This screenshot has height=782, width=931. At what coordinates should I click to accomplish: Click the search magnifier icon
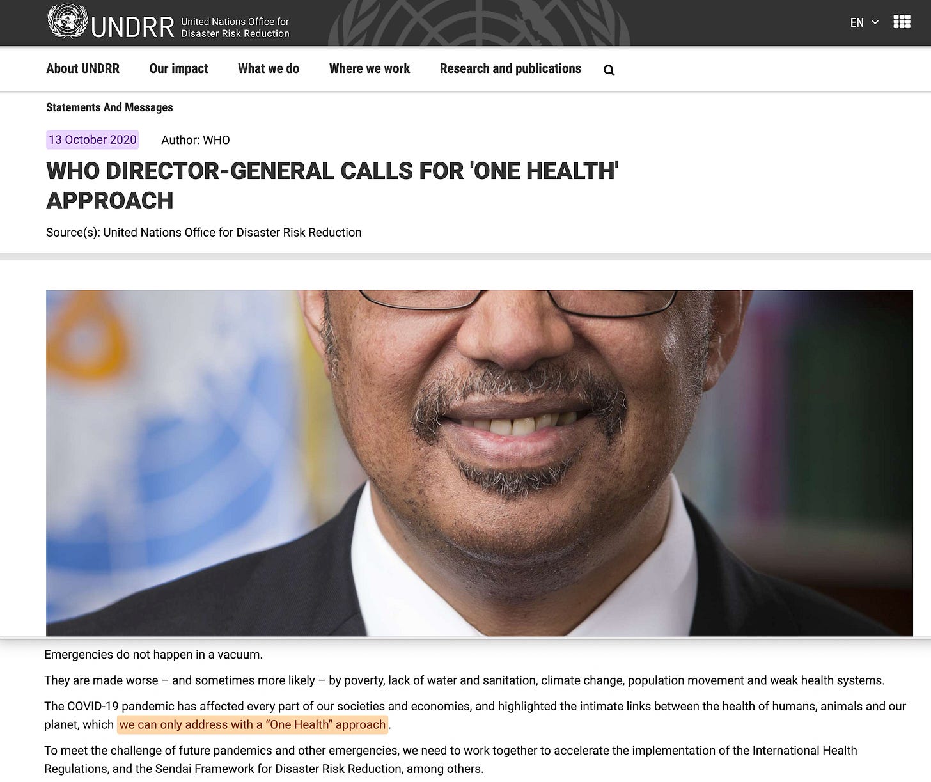[x=609, y=70]
